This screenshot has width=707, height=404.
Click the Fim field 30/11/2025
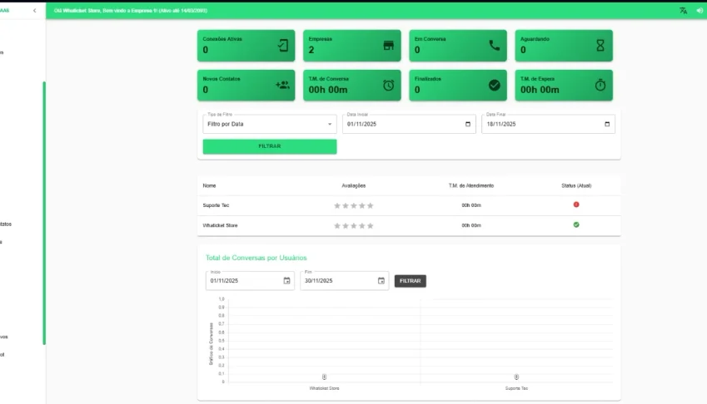click(x=345, y=281)
